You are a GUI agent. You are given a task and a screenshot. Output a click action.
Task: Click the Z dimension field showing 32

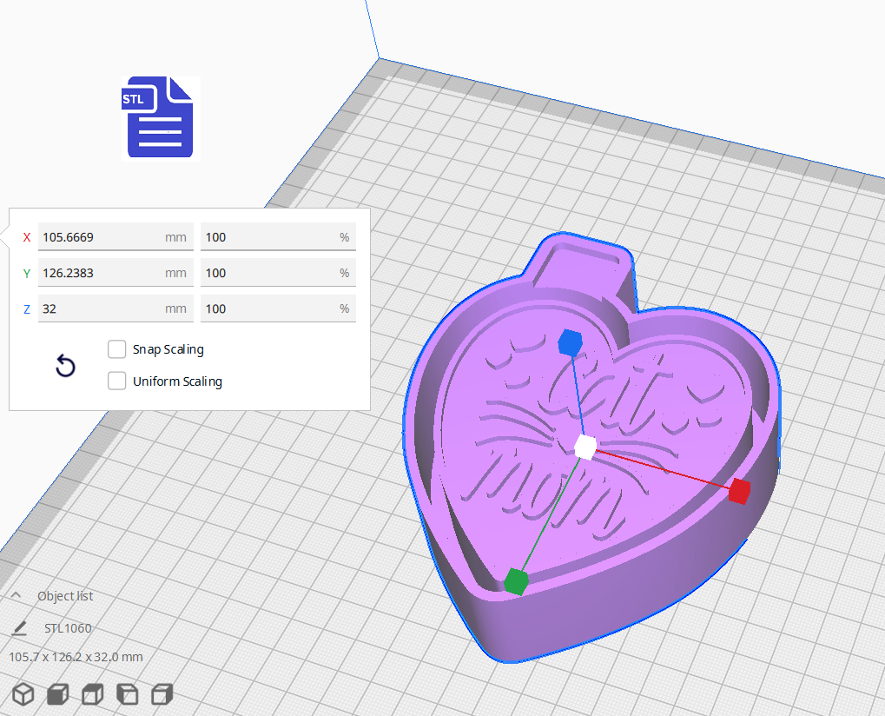click(116, 308)
